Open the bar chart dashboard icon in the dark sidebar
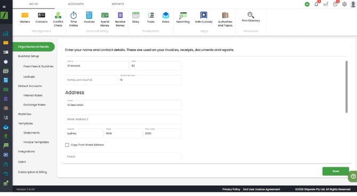This screenshot has width=357, height=196. 6,34
